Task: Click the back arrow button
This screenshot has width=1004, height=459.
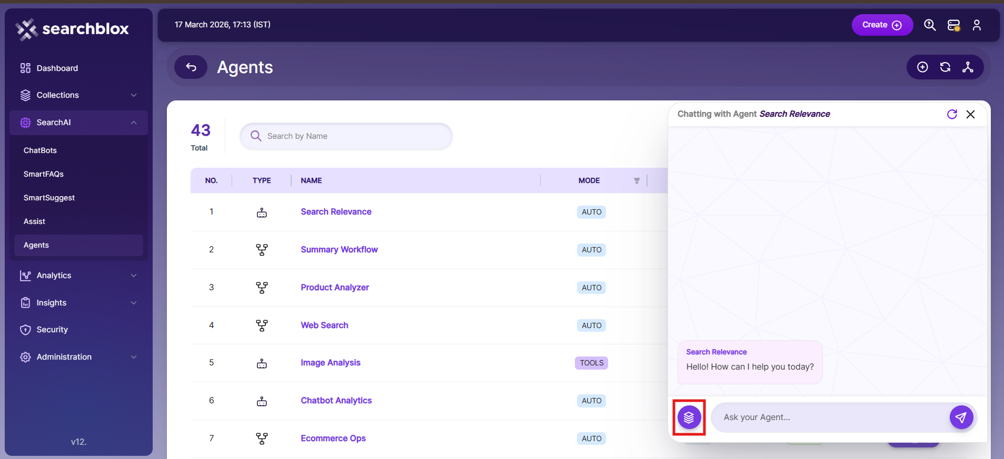Action: coord(191,67)
